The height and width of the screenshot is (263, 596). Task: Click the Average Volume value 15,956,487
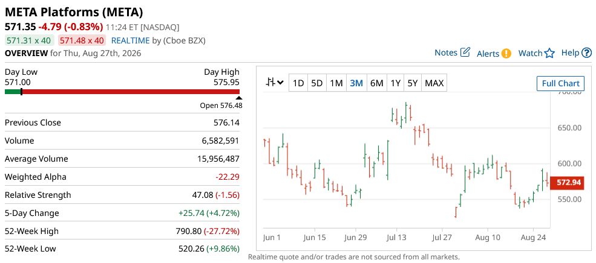coord(218,159)
